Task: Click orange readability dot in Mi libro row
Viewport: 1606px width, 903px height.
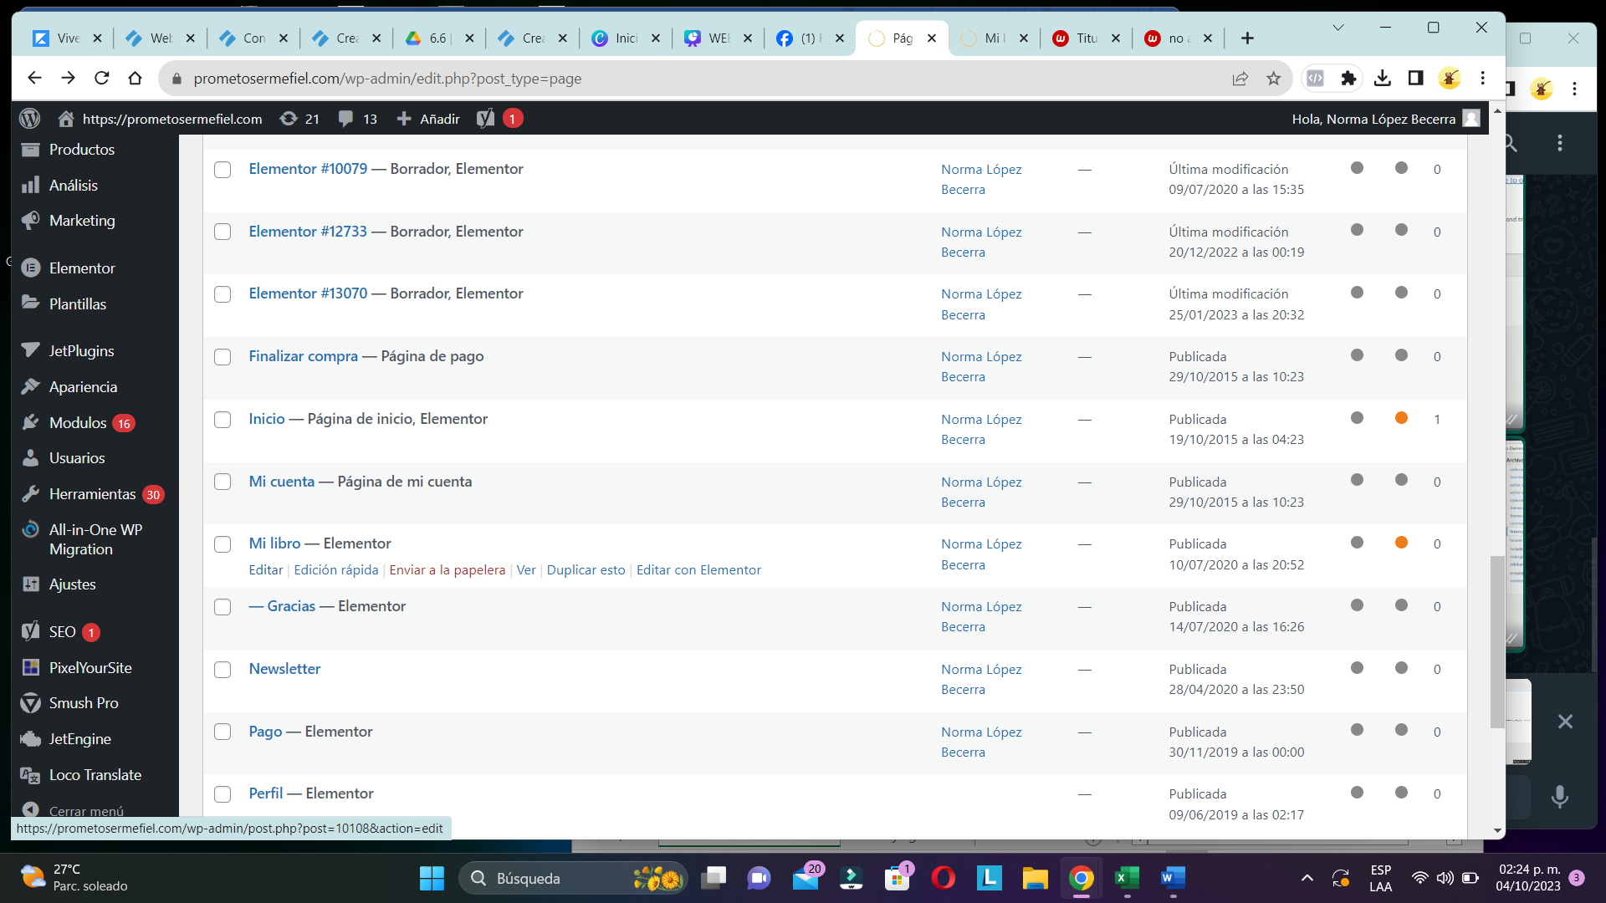Action: point(1401,543)
